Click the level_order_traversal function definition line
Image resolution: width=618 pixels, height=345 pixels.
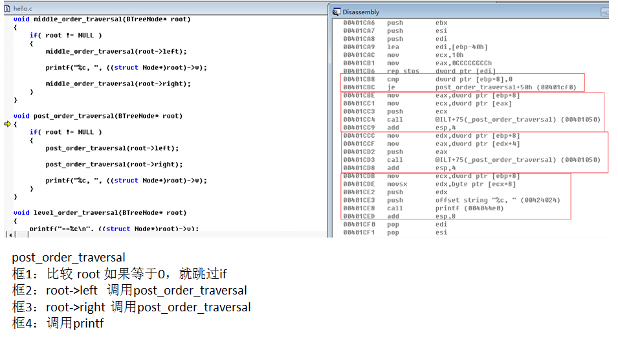click(x=100, y=213)
